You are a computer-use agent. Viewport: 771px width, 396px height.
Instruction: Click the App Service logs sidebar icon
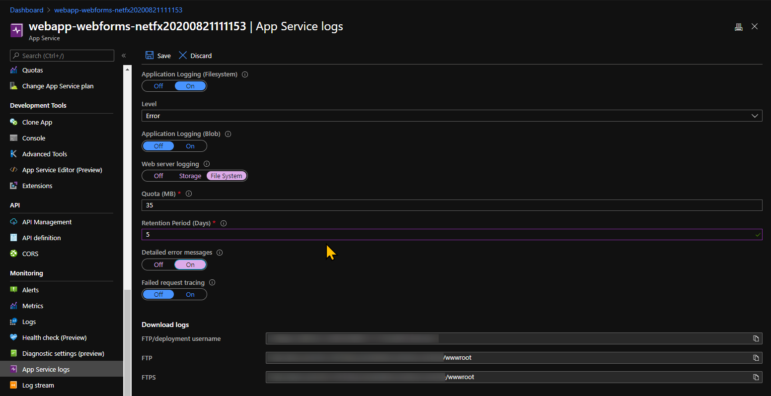tap(13, 369)
